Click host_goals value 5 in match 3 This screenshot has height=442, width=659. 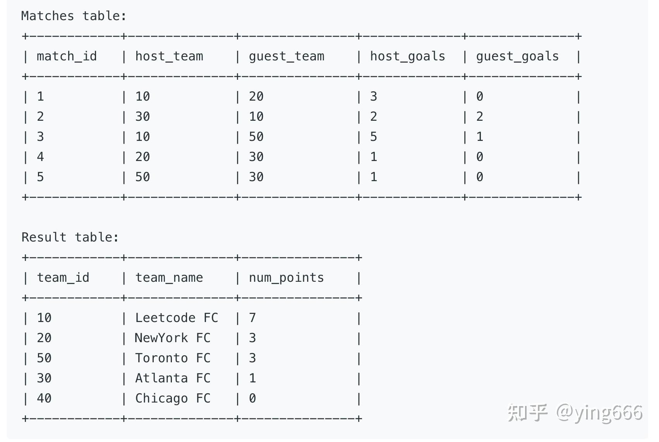point(373,137)
